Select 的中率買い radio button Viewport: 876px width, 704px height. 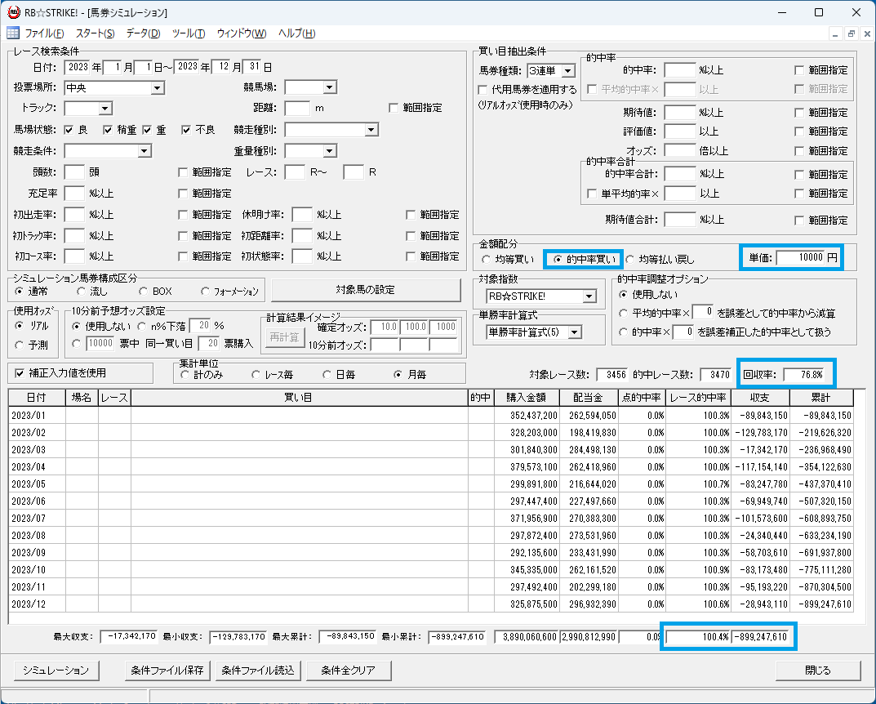[x=557, y=259]
